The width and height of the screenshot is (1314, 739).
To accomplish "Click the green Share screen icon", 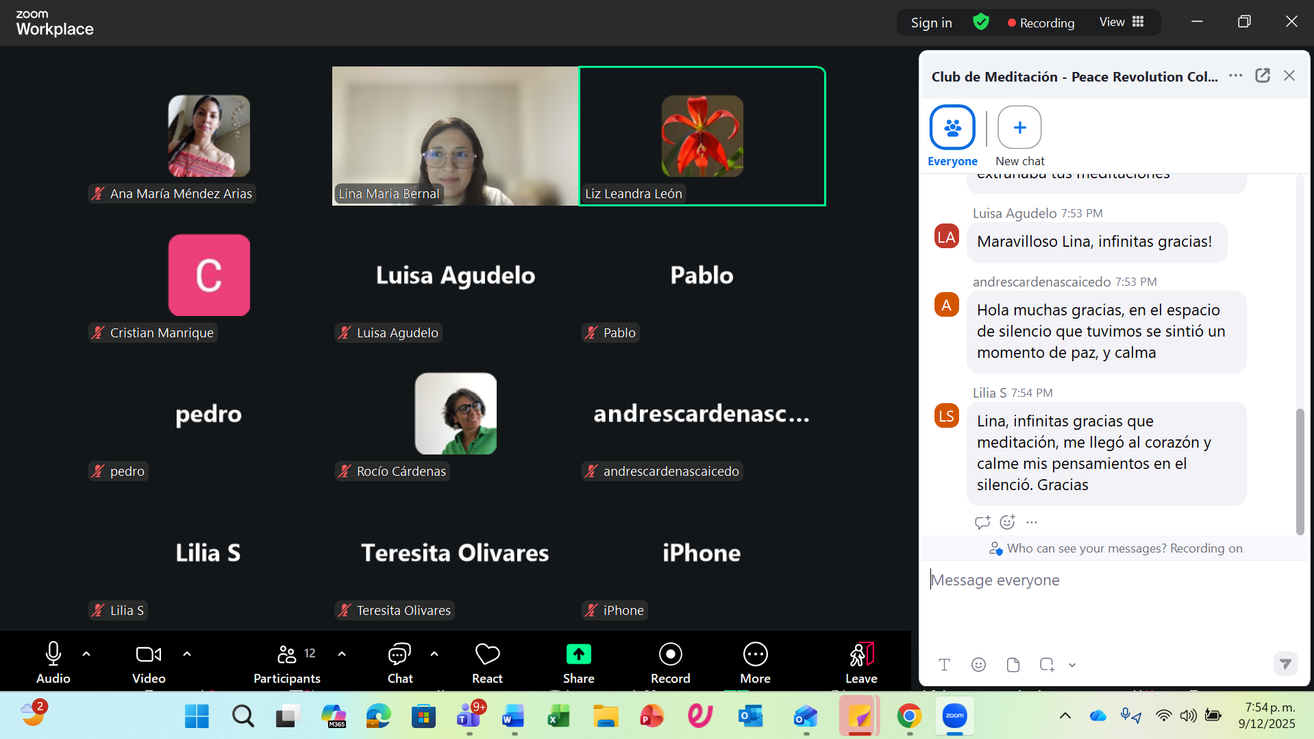I will coord(578,655).
